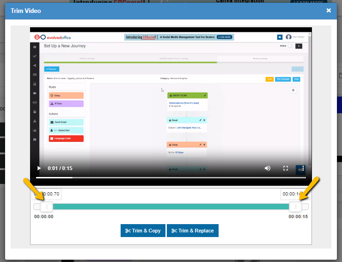Click the video progress seek bar

(171, 177)
